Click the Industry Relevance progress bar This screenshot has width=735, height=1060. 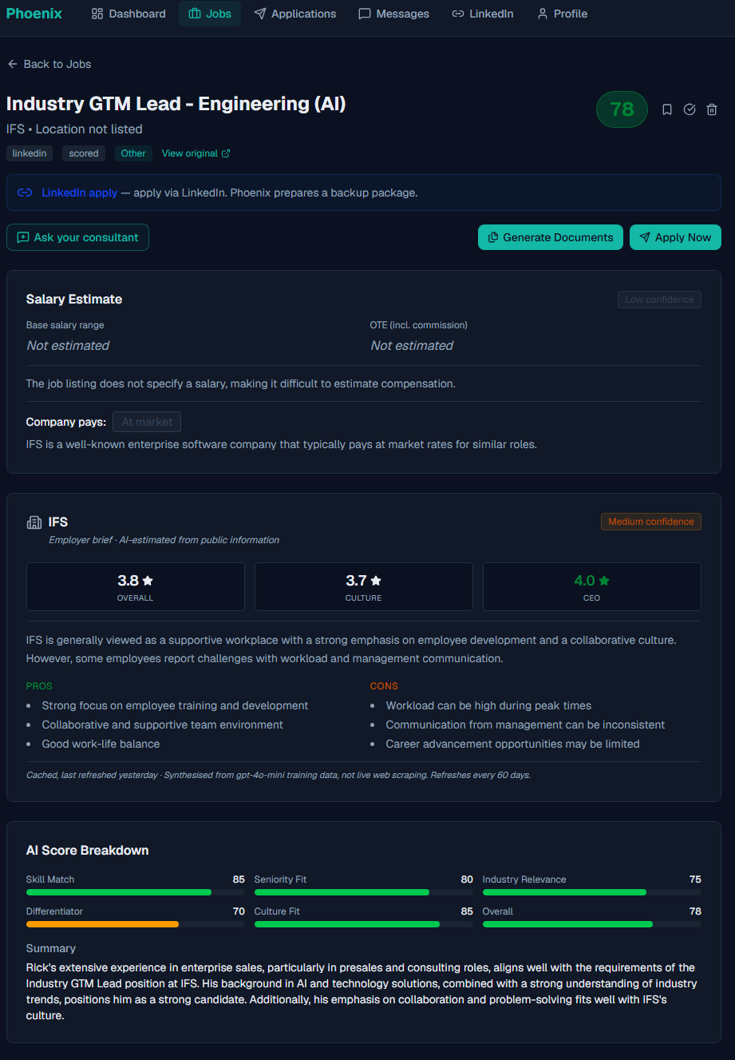click(x=592, y=892)
